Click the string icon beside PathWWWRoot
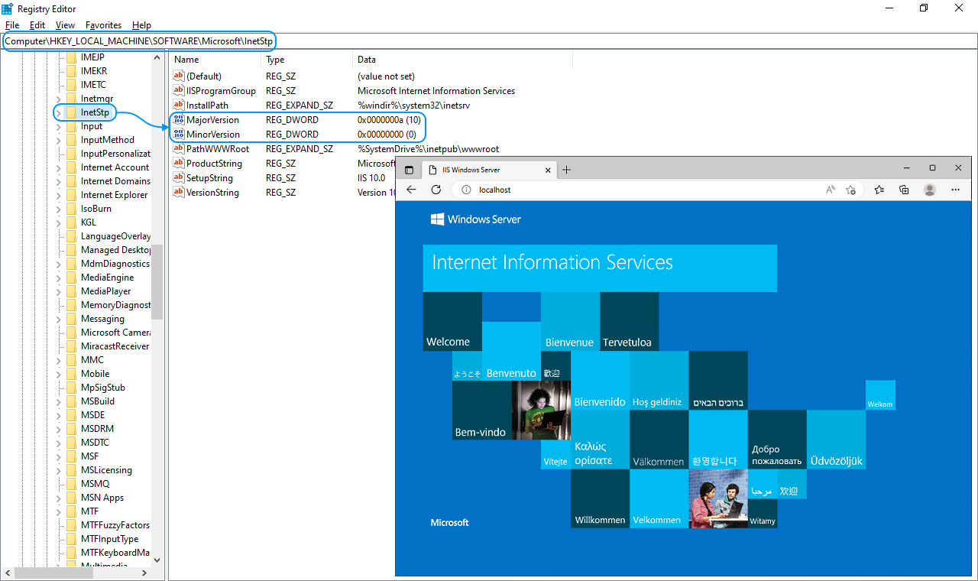Screen dimensions: 978x581 (x=179, y=148)
